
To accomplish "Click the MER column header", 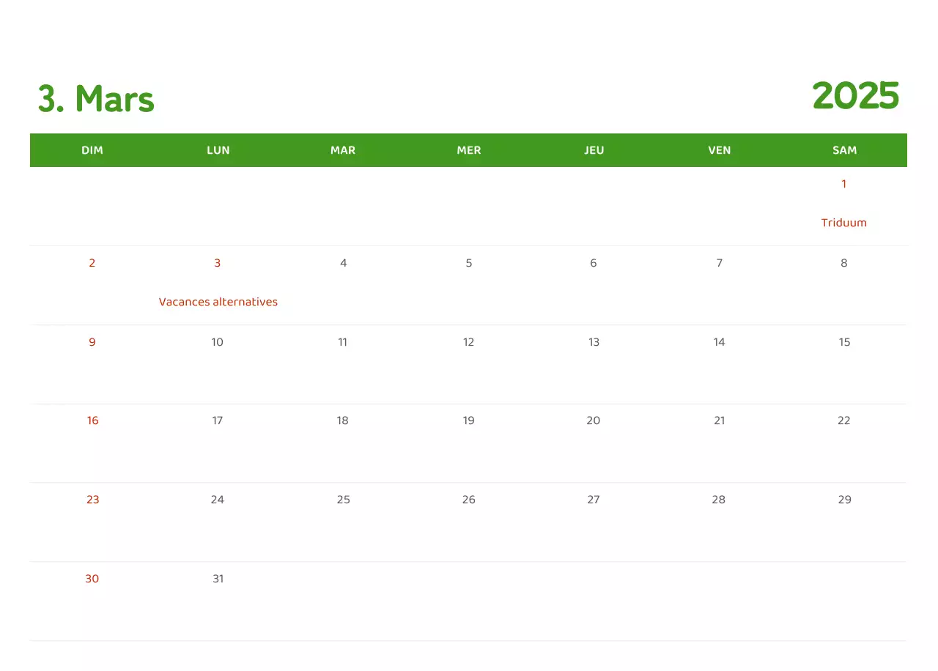I will [x=468, y=150].
